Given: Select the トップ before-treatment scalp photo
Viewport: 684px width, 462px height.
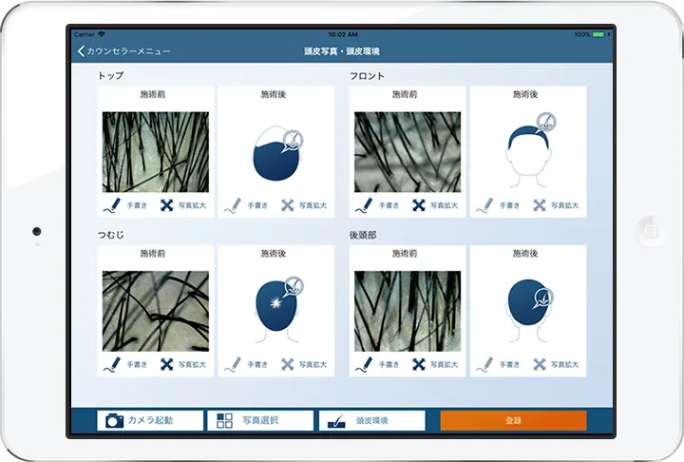Looking at the screenshot, I should pyautogui.click(x=155, y=152).
